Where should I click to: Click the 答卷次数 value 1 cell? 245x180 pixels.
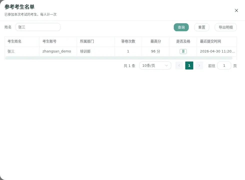[128, 51]
